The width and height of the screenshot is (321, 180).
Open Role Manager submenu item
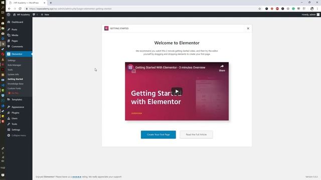(15, 65)
